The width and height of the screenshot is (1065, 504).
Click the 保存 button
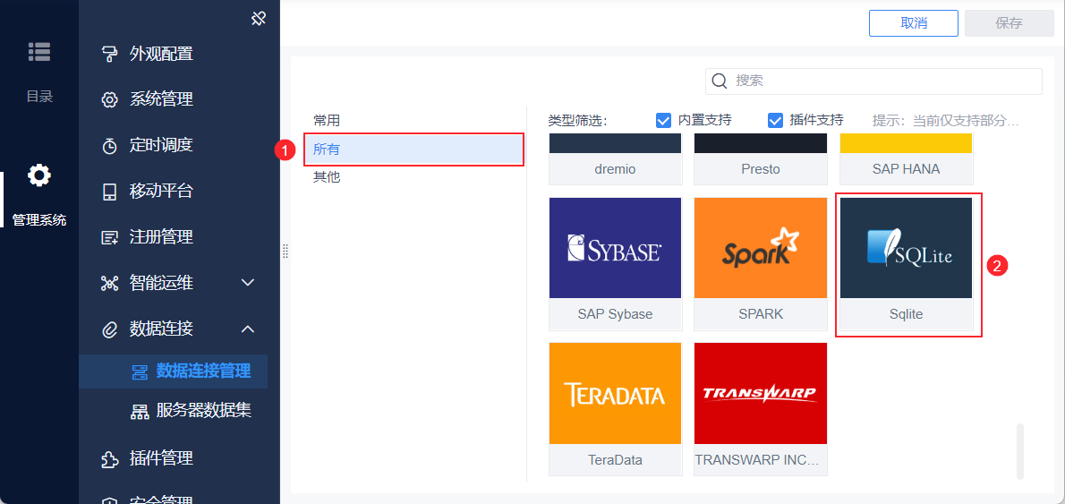pos(1010,23)
